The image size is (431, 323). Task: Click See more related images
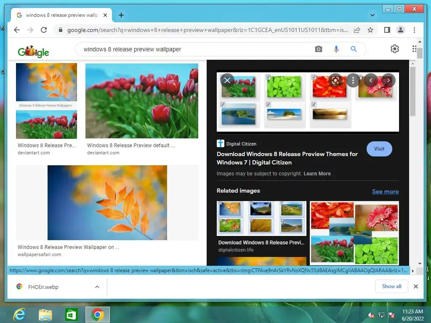(x=386, y=191)
